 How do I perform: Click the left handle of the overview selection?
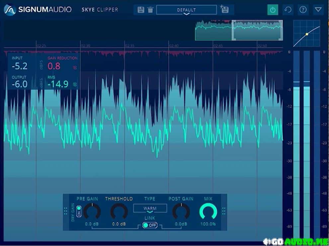pos(233,30)
